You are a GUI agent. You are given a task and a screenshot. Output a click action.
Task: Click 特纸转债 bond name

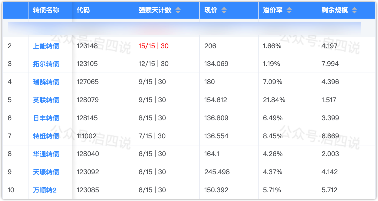(46, 136)
